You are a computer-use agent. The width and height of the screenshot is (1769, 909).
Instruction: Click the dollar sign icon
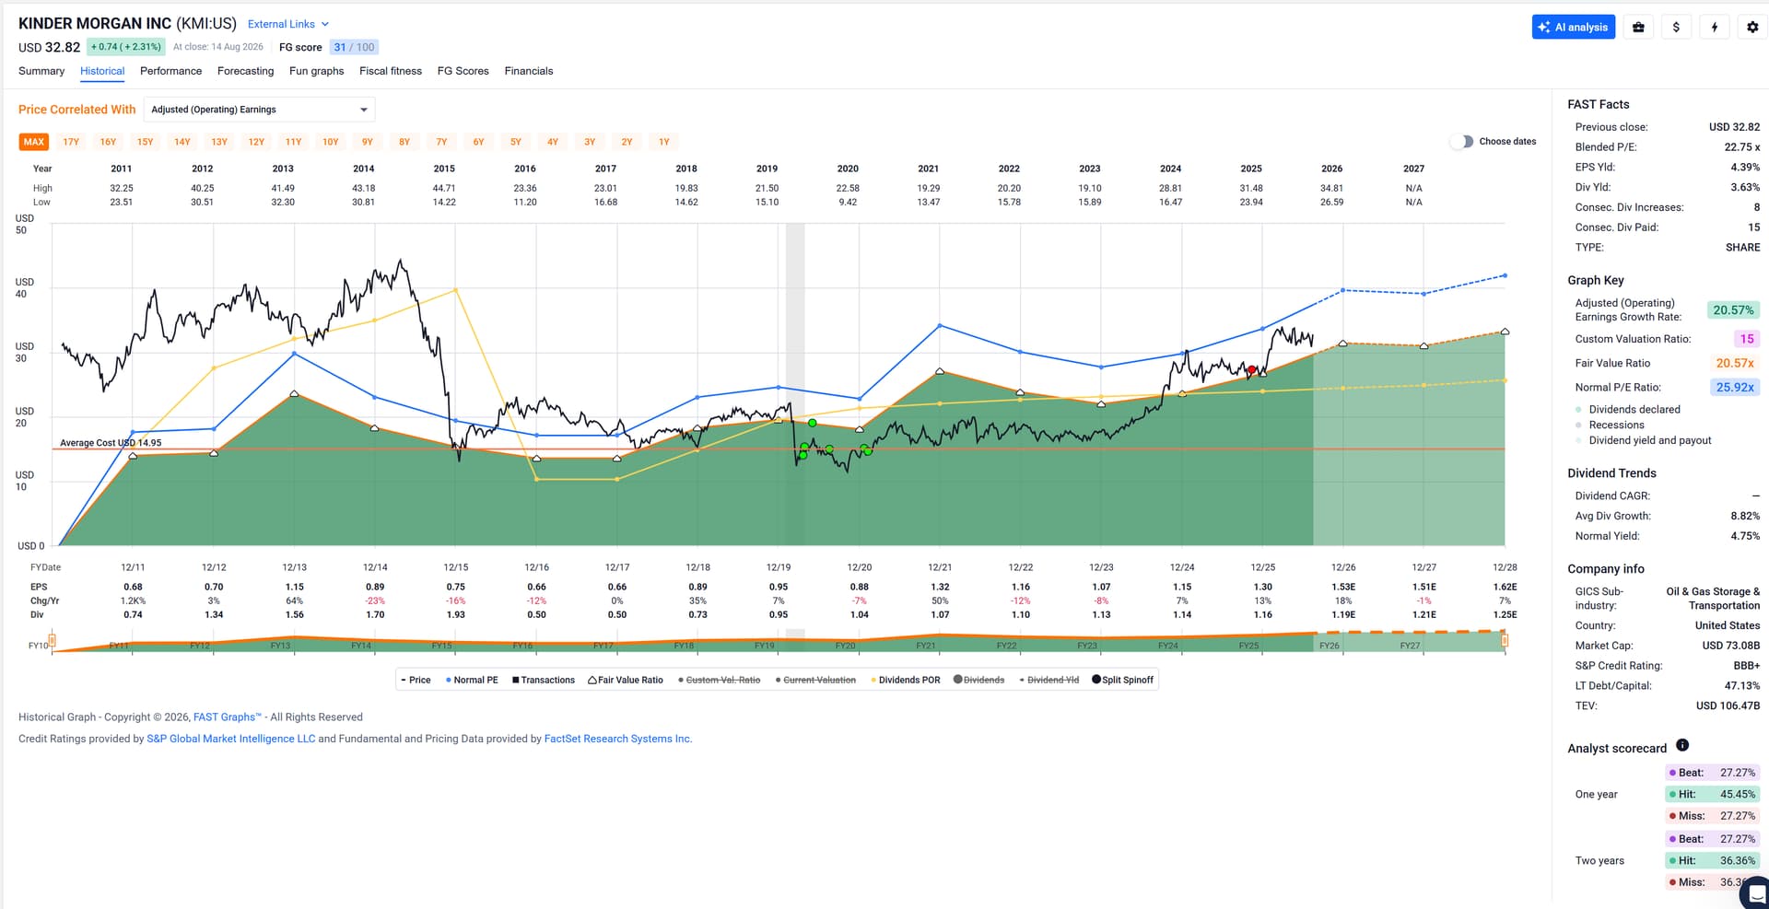coord(1676,28)
